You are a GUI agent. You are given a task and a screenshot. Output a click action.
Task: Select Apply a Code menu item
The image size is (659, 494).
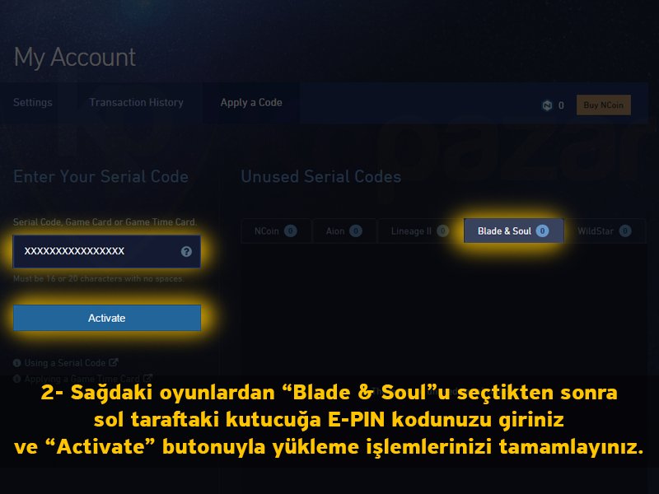[251, 102]
